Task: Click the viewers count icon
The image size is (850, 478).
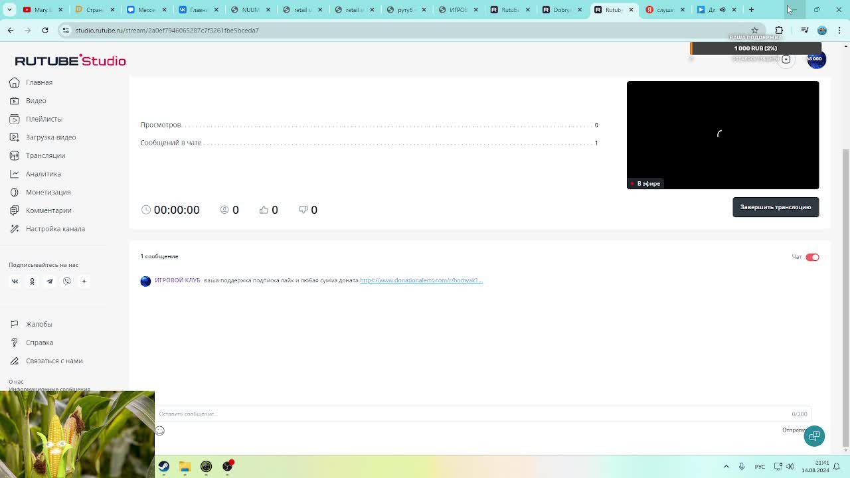Action: pyautogui.click(x=224, y=210)
